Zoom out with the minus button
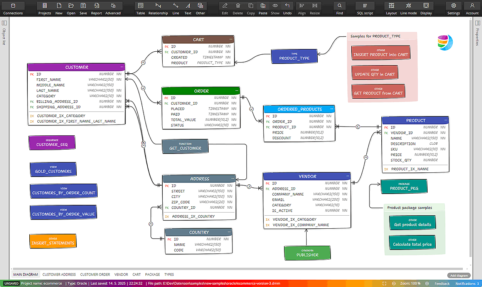The image size is (482, 287). pos(394,284)
